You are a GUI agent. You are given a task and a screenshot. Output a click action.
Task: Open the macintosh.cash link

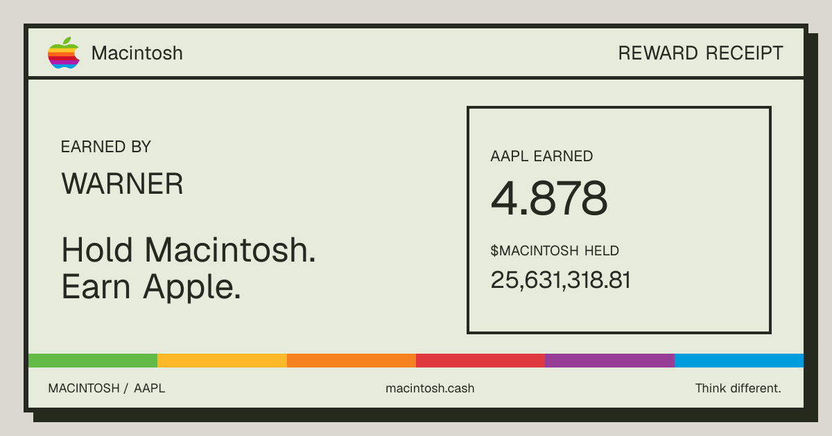point(430,388)
